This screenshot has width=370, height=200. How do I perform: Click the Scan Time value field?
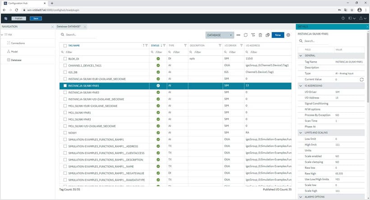tap(349, 121)
